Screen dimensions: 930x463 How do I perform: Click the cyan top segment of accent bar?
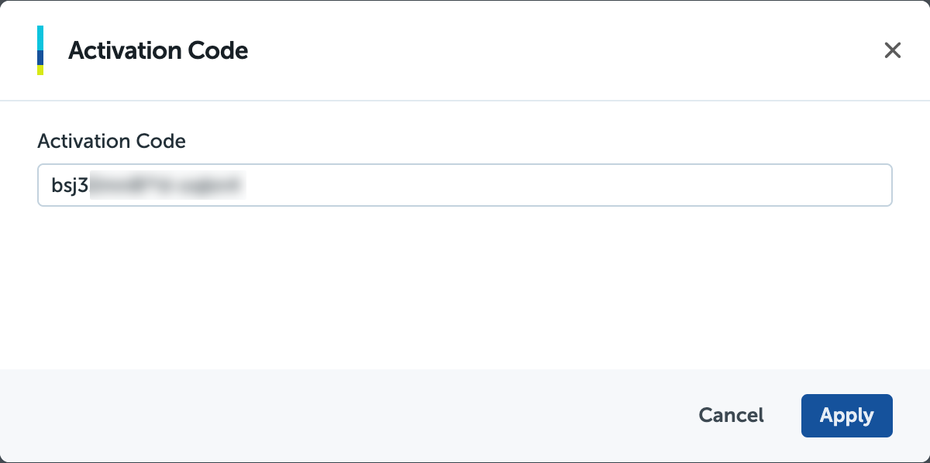coord(40,37)
